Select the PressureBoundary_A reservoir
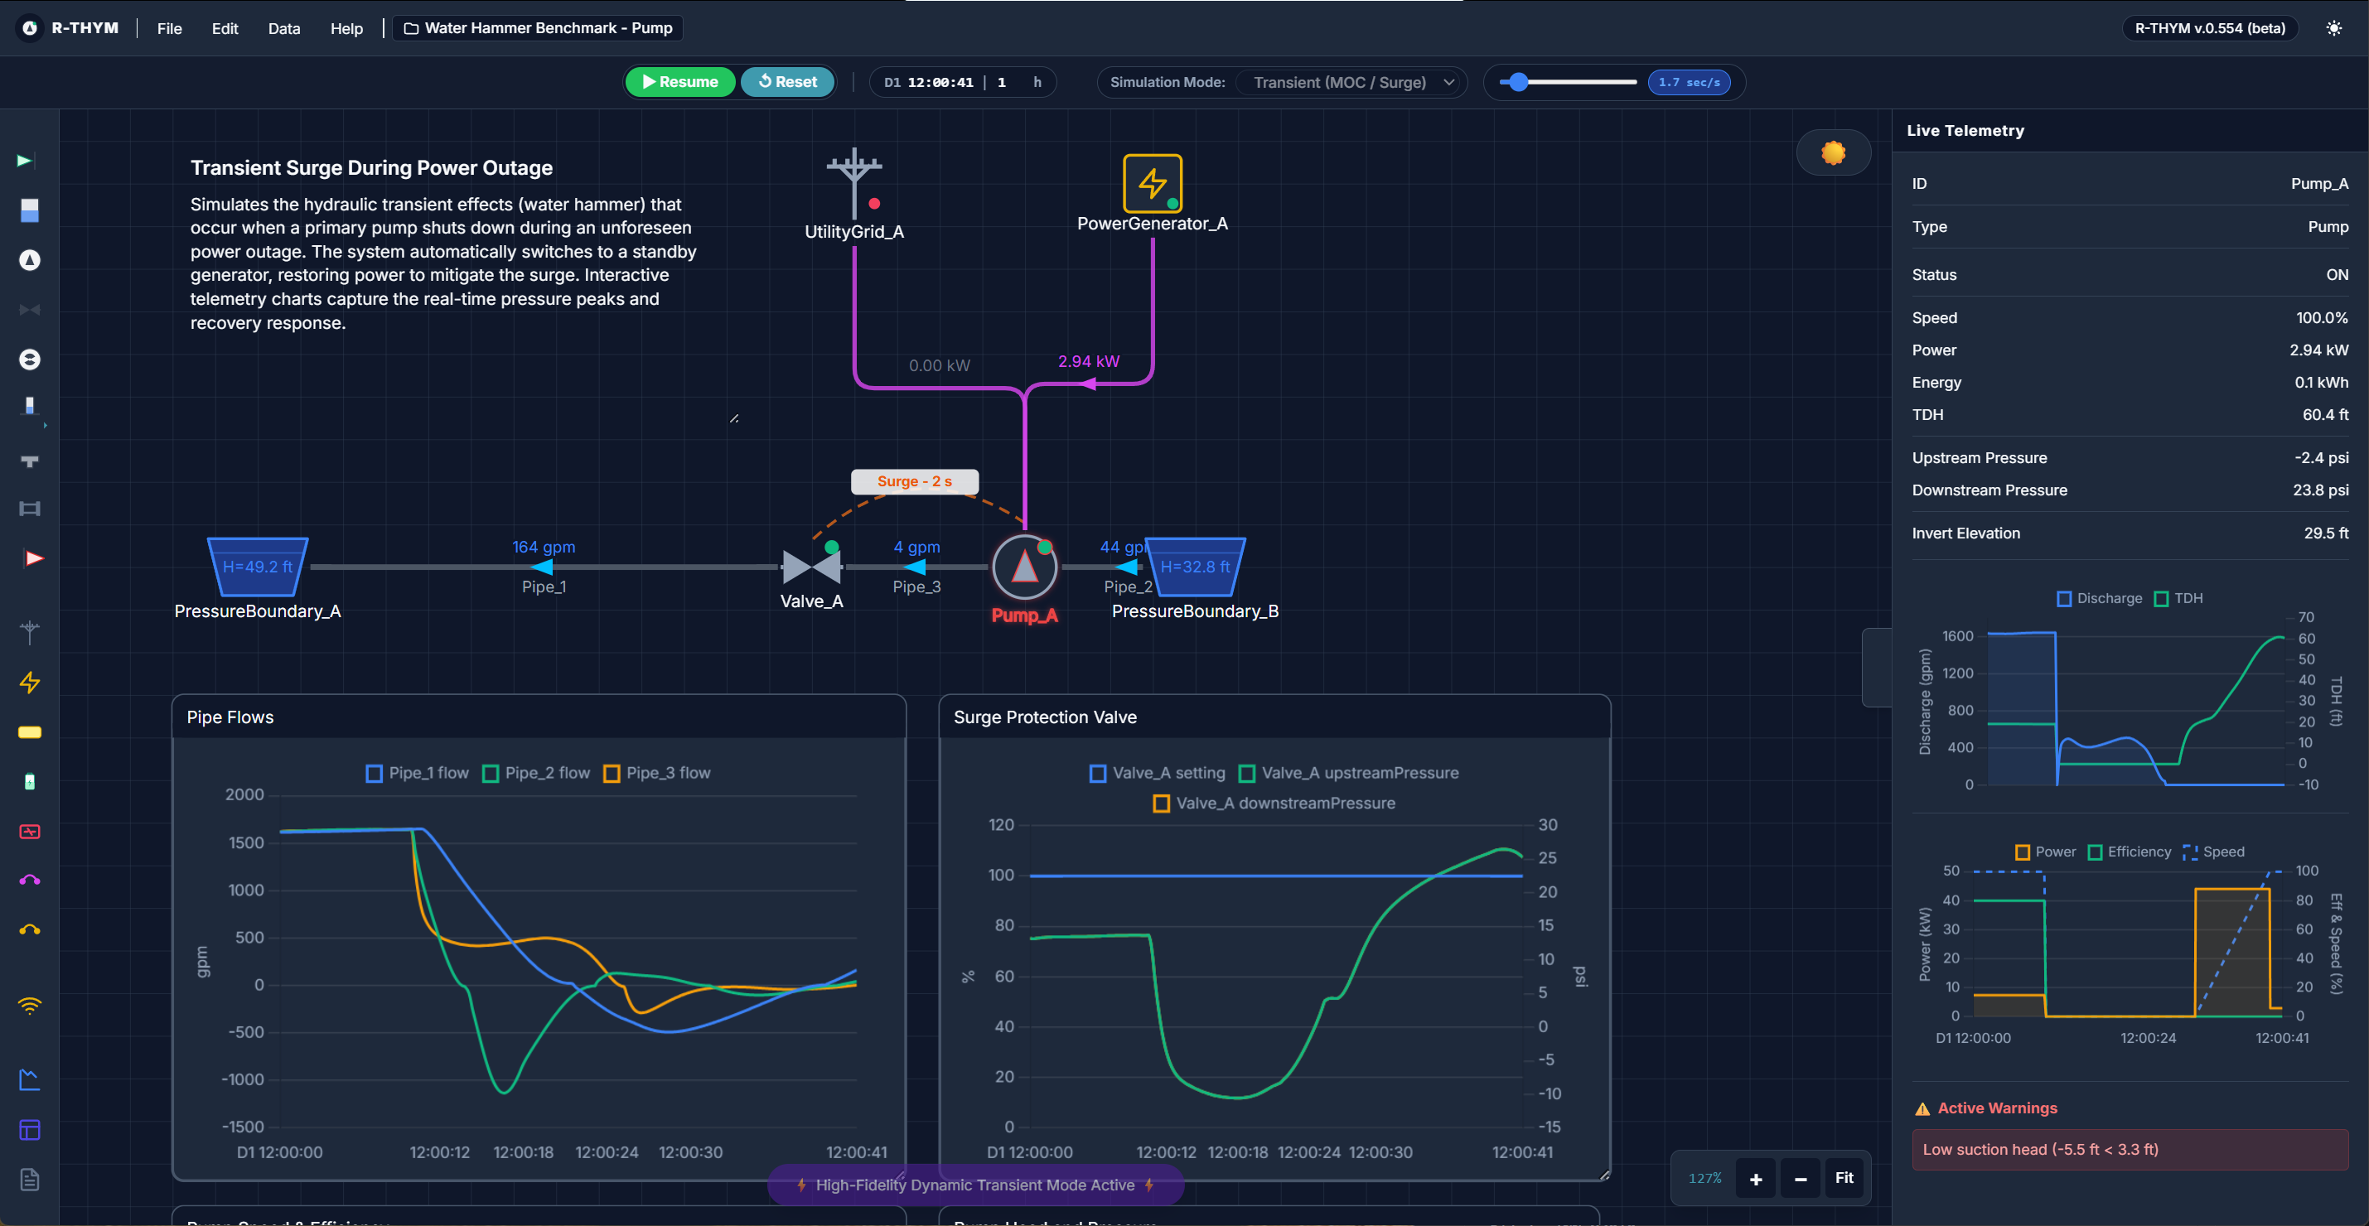Viewport: 2369px width, 1226px height. tap(258, 567)
